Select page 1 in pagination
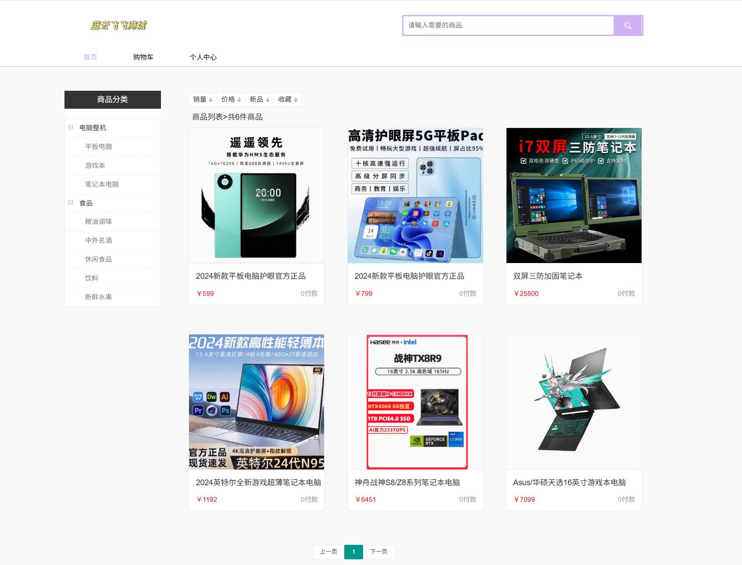This screenshot has width=742, height=565. tap(353, 552)
